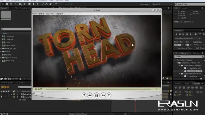Select the Eraser tool
Screen dimensions: 205x115
[51, 4]
